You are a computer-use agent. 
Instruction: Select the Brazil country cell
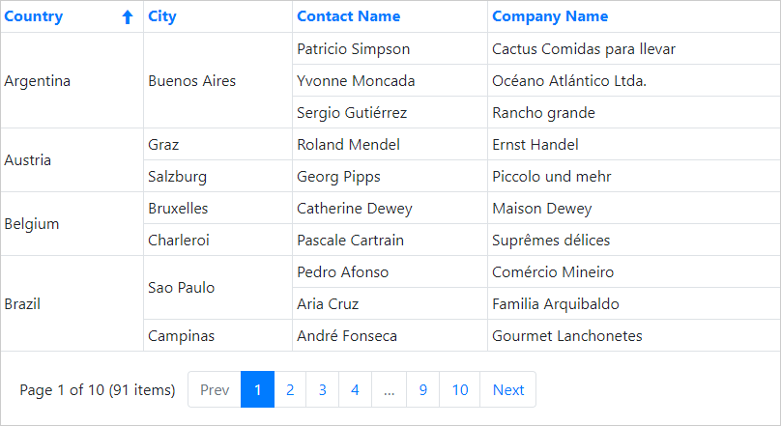(22, 304)
